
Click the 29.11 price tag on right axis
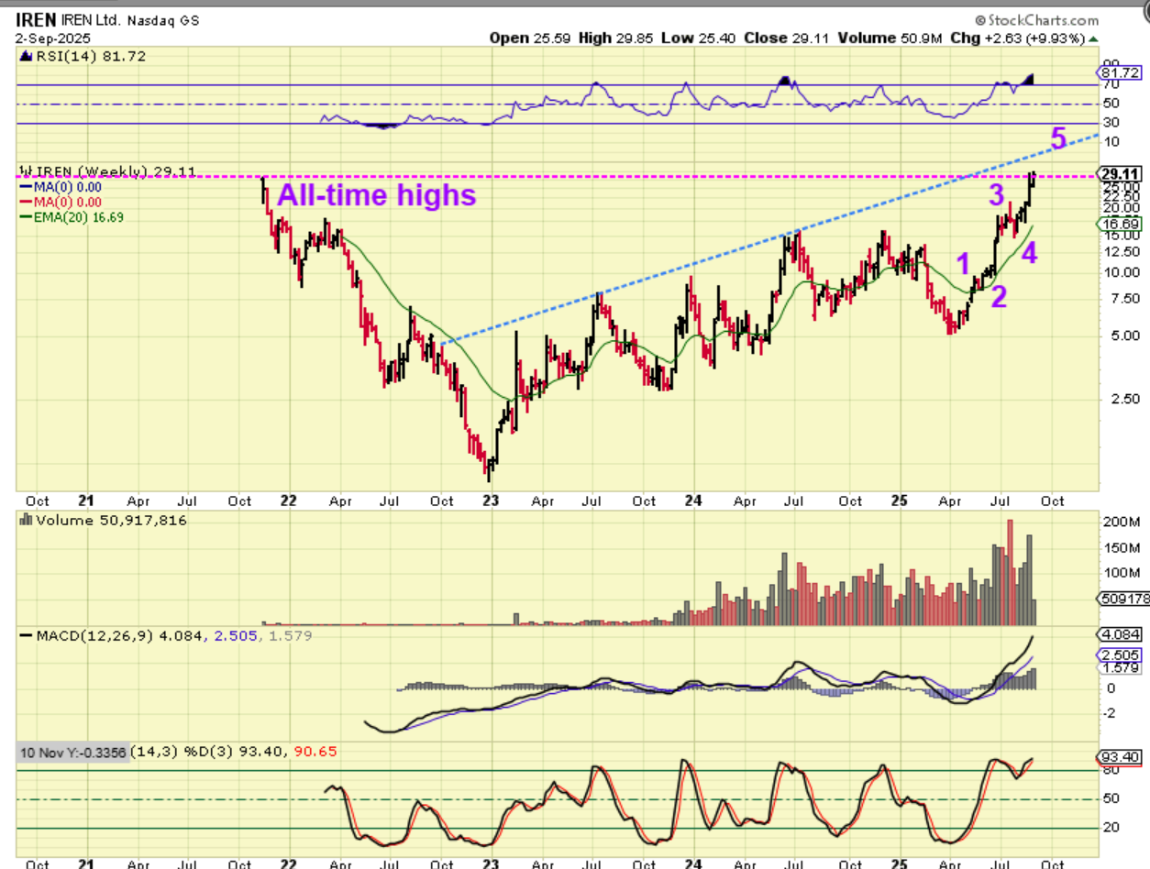(1119, 174)
